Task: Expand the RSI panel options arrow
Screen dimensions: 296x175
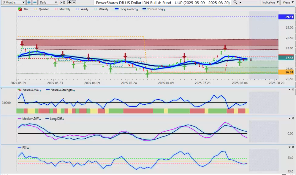Action: (x=289, y=147)
